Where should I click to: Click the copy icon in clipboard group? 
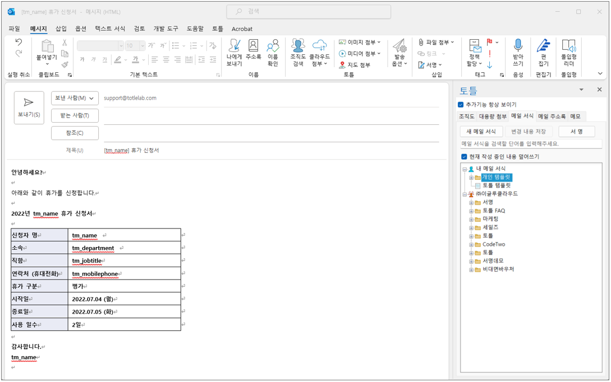pyautogui.click(x=65, y=54)
